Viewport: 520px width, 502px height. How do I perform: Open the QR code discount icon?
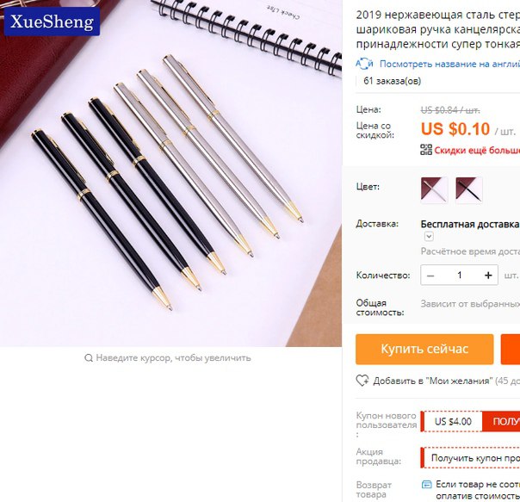426,150
